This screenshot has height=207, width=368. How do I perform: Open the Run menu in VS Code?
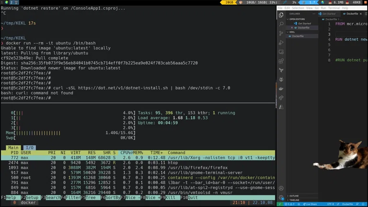[x=323, y=8]
